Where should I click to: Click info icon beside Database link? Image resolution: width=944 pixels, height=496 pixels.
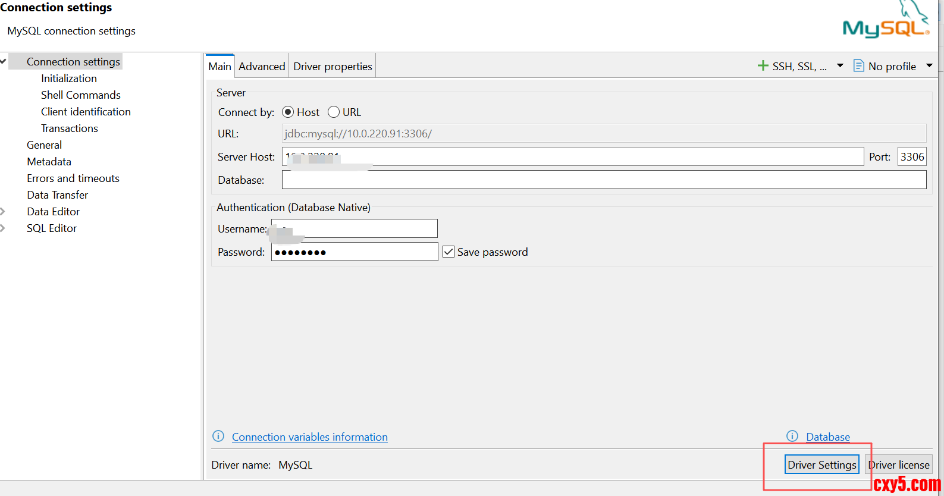[x=792, y=437]
